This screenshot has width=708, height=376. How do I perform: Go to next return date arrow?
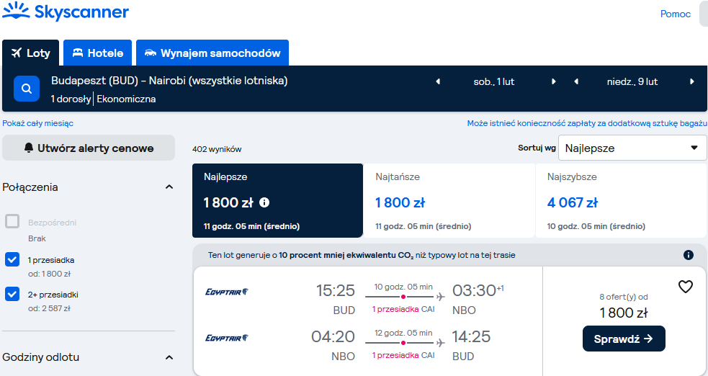click(x=691, y=81)
